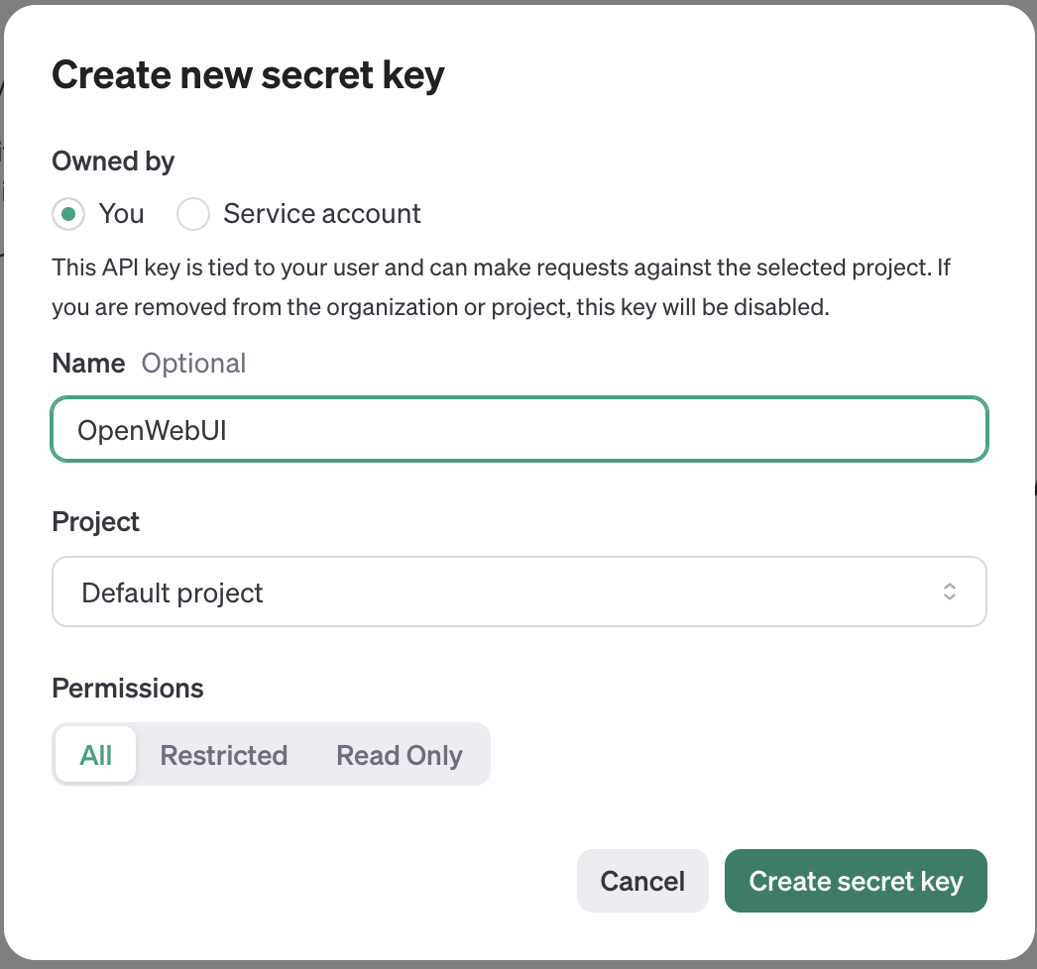Focus the Name field containing OpenWebUI
Screen dimensions: 1037x969
519,430
